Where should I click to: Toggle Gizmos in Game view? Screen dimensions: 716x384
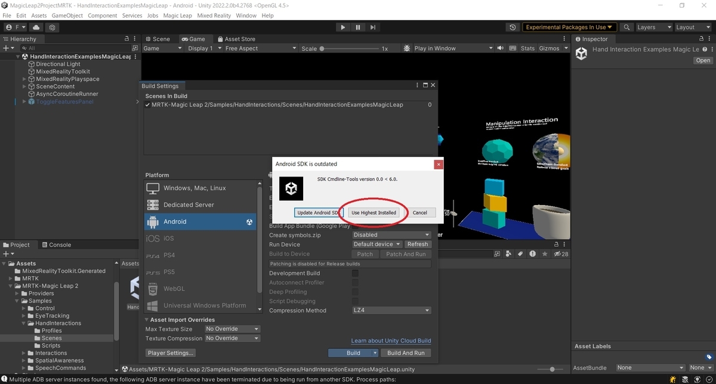click(x=549, y=48)
